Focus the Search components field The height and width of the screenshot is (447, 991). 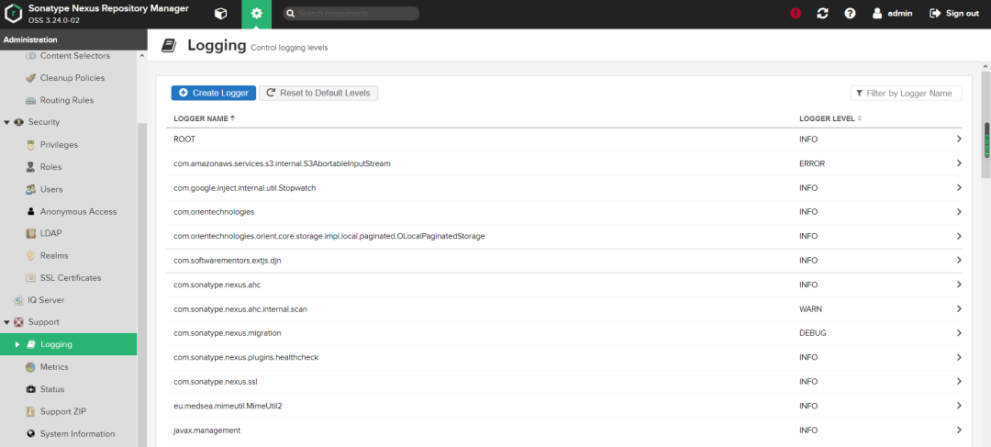pos(351,13)
